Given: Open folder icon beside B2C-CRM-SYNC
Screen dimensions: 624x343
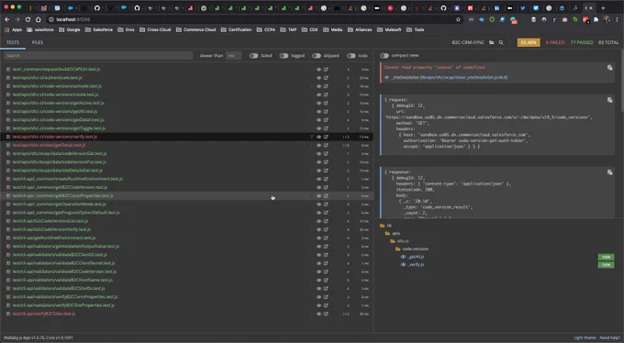Looking at the screenshot, I should pyautogui.click(x=492, y=42).
